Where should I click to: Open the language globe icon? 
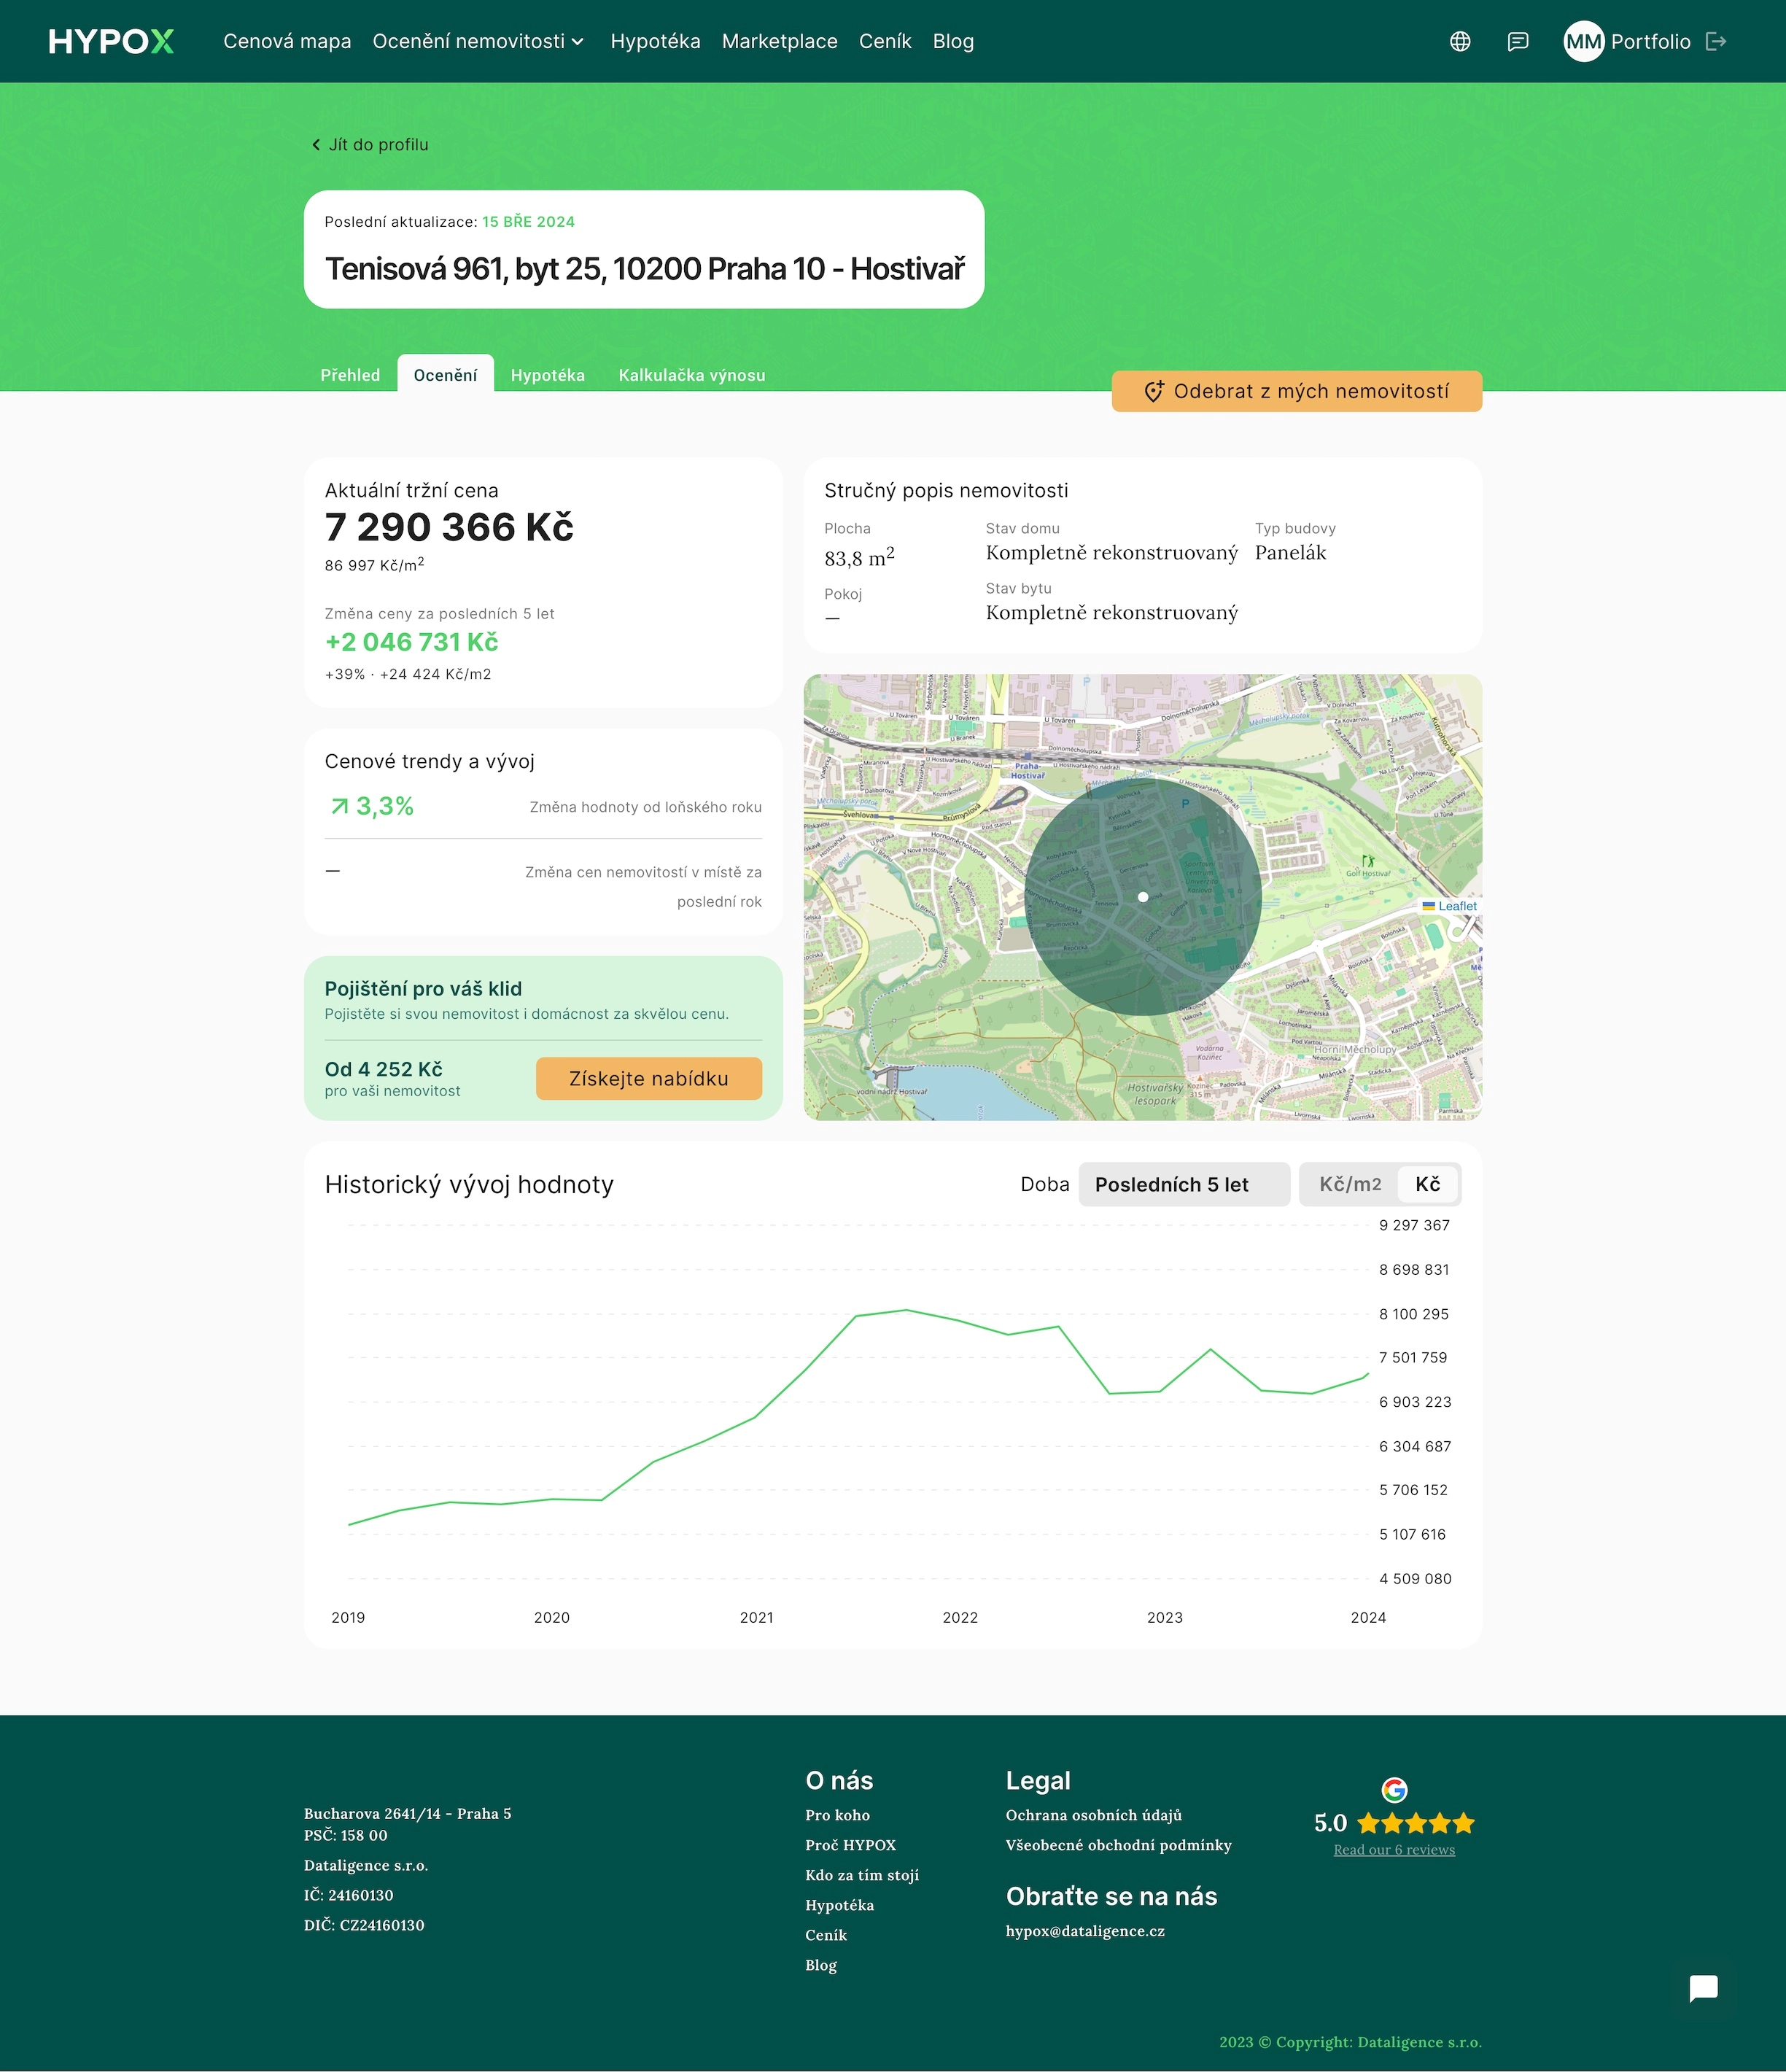tap(1460, 41)
